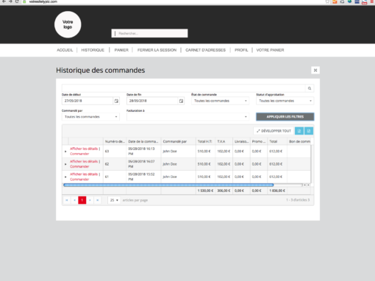
Task: Click the order search magnifier icon
Action: 310,88
